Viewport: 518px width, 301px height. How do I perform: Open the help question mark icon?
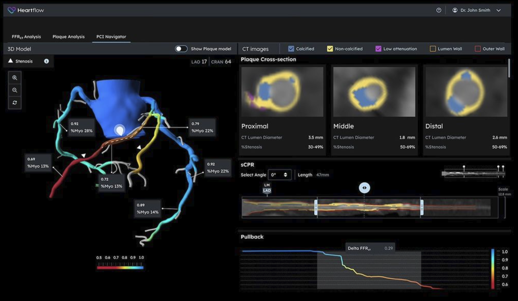pos(439,10)
